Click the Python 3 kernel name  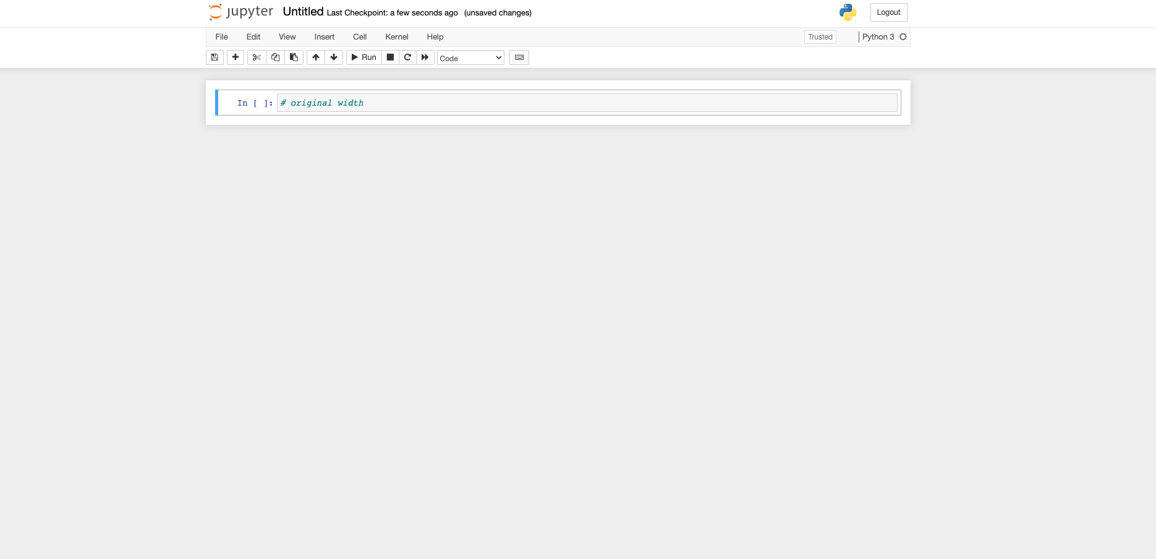[x=878, y=37]
